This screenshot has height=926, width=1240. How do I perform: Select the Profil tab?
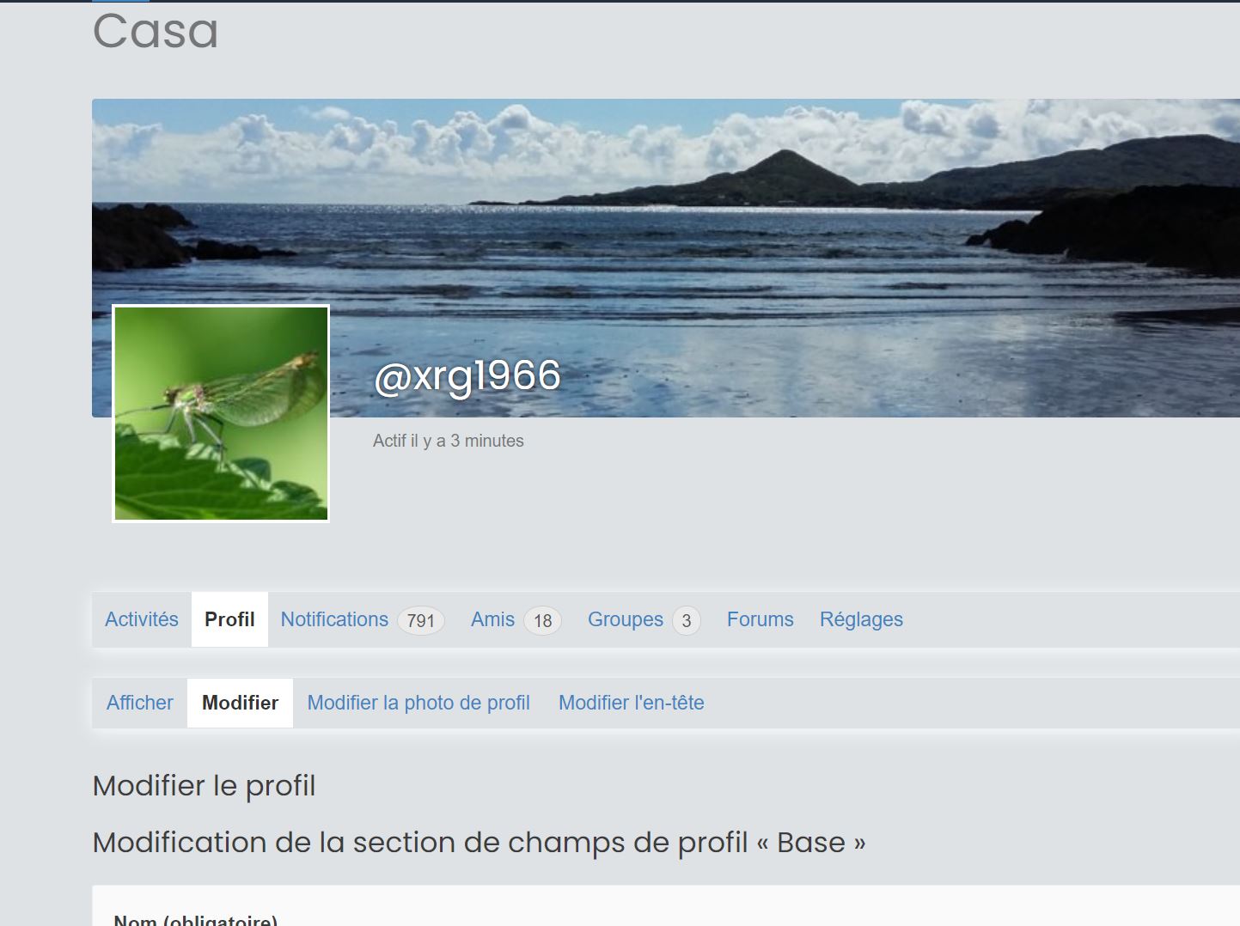229,619
